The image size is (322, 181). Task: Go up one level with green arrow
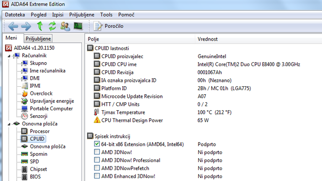(x=40, y=26)
